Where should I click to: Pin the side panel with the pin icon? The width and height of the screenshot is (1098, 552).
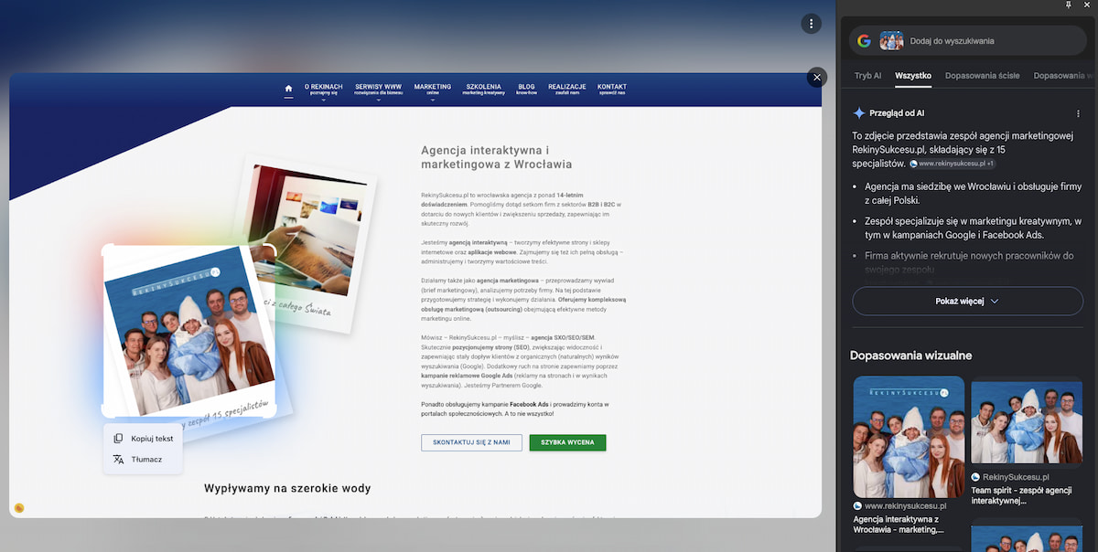pos(1068,5)
